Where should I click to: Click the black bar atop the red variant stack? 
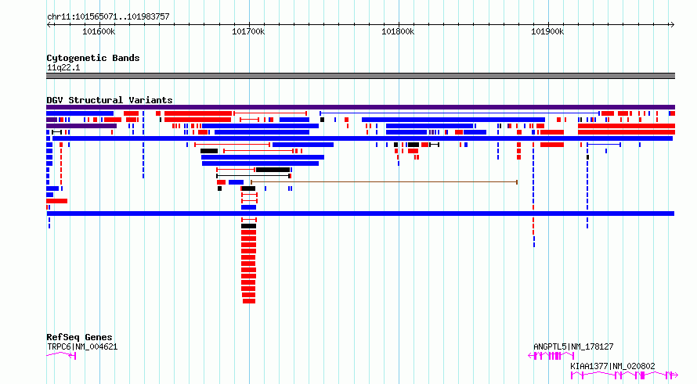(x=248, y=226)
